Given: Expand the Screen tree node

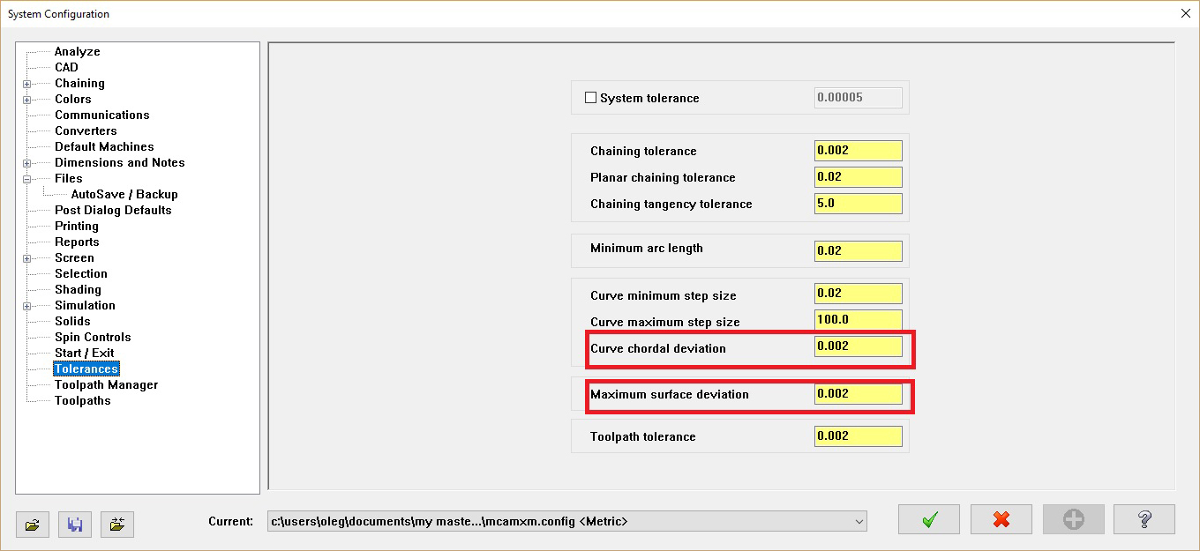Looking at the screenshot, I should tap(27, 258).
